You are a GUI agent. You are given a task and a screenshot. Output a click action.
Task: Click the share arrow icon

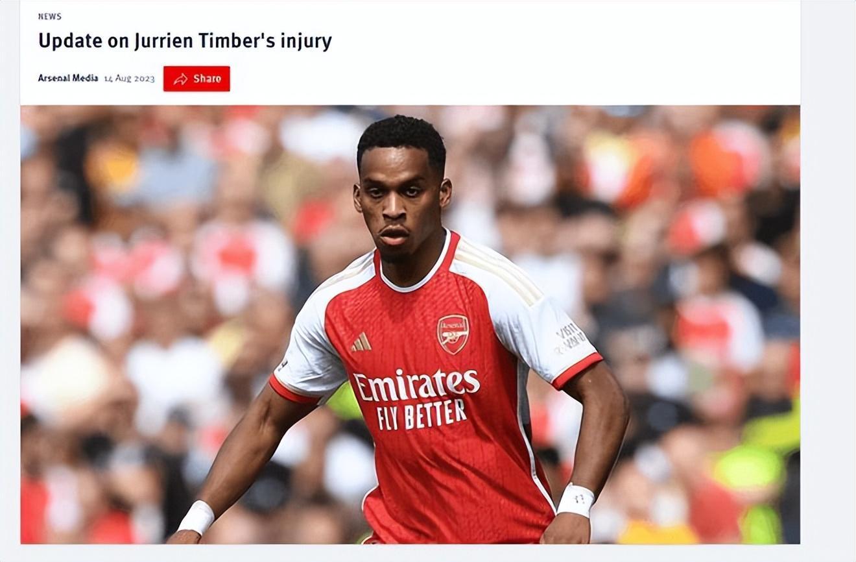[x=180, y=79]
